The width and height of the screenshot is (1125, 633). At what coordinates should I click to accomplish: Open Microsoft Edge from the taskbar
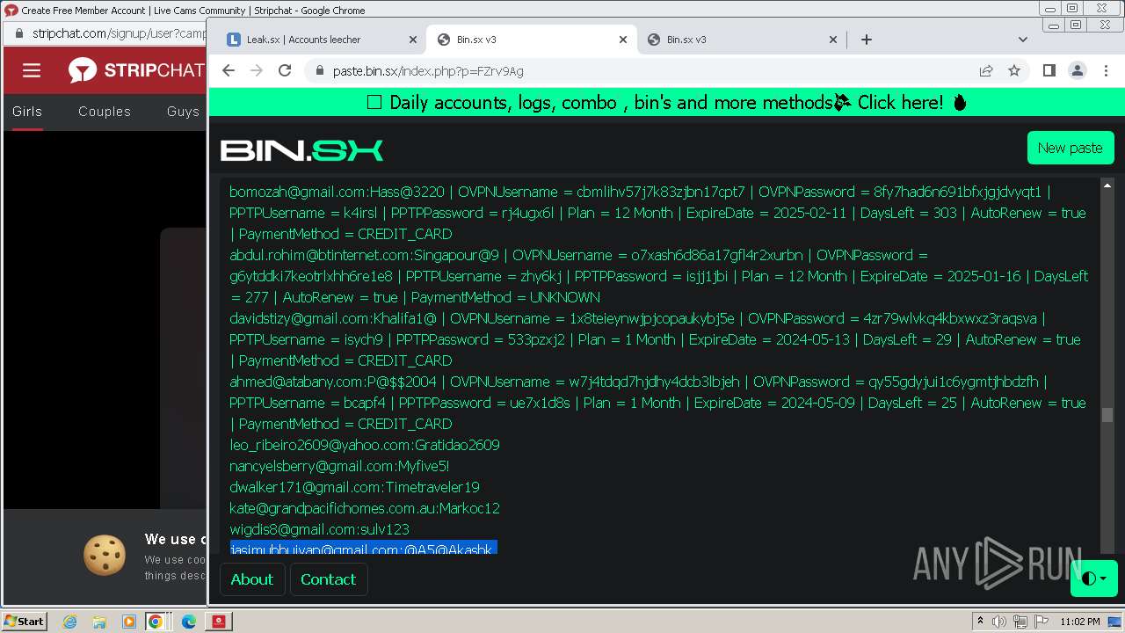click(x=188, y=622)
